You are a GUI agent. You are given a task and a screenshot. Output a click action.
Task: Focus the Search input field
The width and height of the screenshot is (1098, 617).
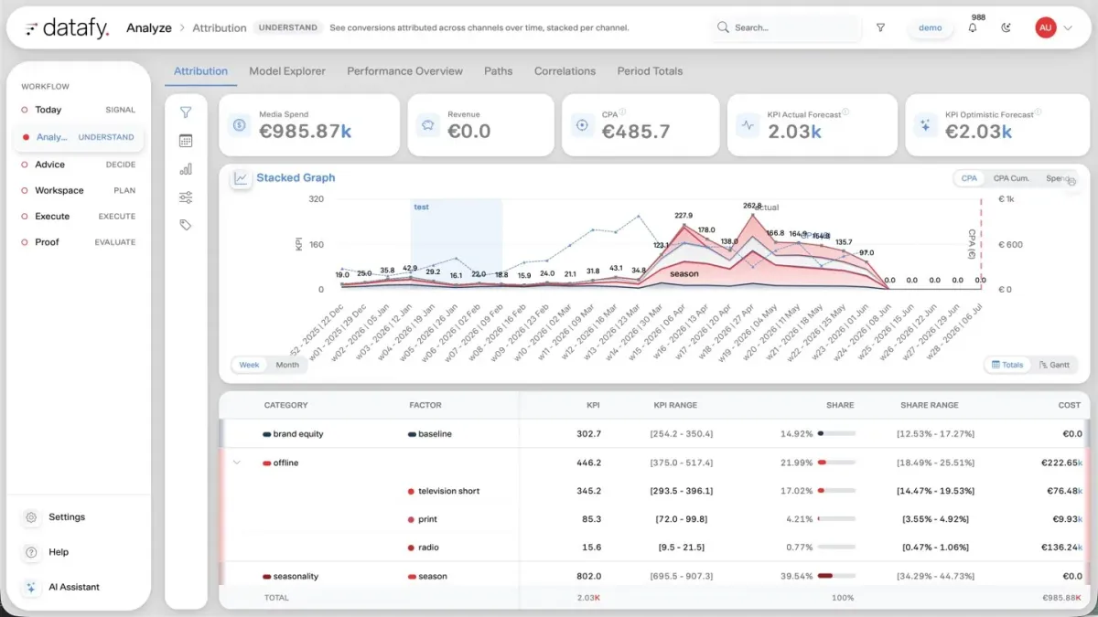(x=787, y=28)
